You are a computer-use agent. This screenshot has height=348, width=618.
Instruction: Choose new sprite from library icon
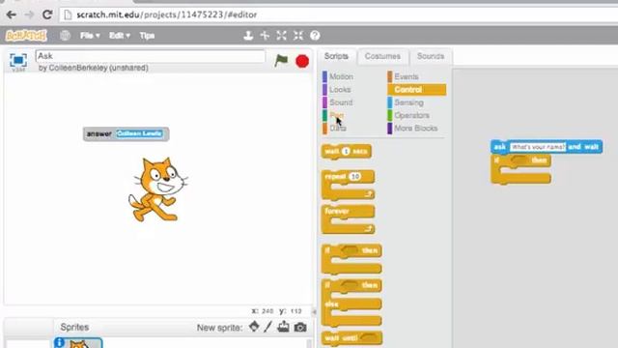click(254, 327)
